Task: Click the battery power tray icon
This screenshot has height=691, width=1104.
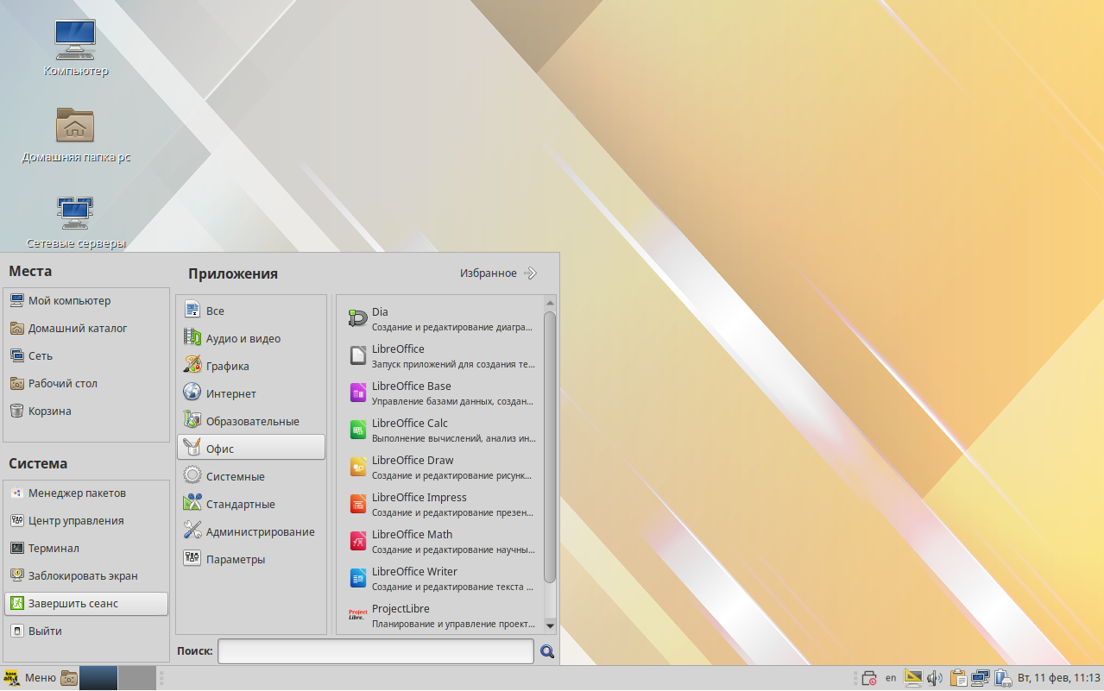Action: coord(1002,678)
